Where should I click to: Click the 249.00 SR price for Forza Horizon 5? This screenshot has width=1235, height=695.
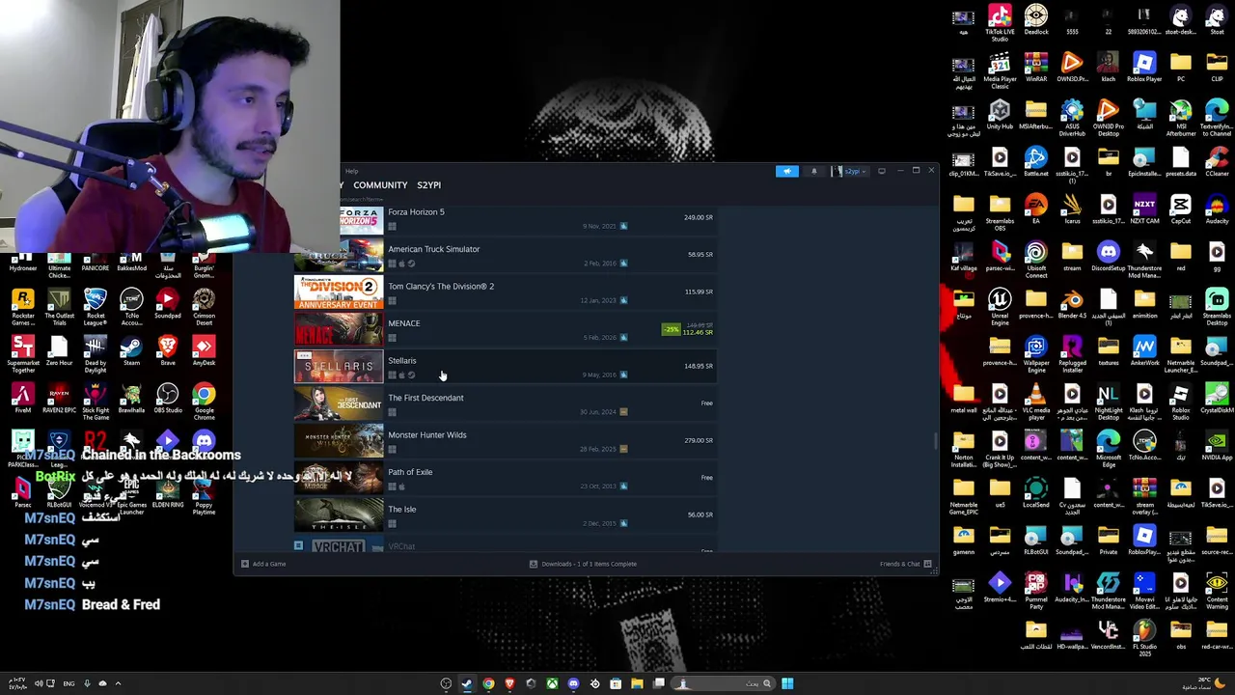pyautogui.click(x=699, y=218)
